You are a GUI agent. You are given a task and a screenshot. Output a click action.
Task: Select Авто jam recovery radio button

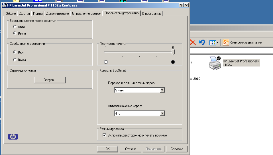click(15, 27)
